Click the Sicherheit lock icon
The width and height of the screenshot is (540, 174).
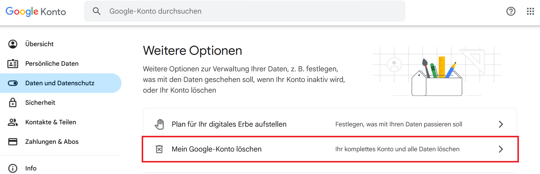coord(13,102)
